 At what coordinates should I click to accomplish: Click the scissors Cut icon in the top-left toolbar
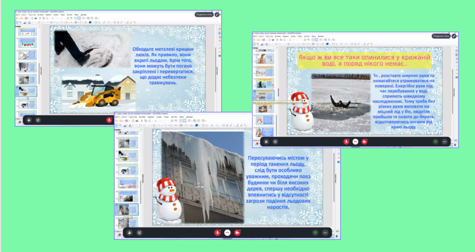[x=40, y=18]
